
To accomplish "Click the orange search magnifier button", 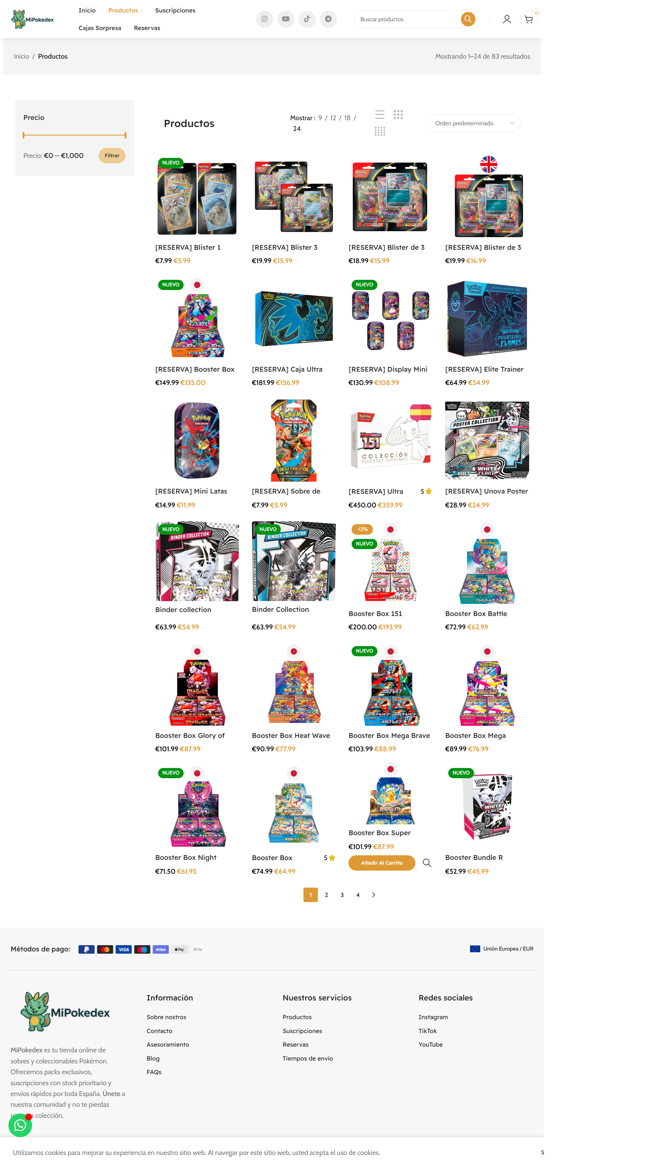I will [468, 19].
